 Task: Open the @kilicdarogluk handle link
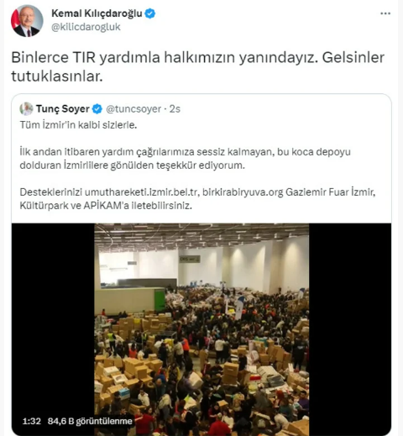pos(86,27)
